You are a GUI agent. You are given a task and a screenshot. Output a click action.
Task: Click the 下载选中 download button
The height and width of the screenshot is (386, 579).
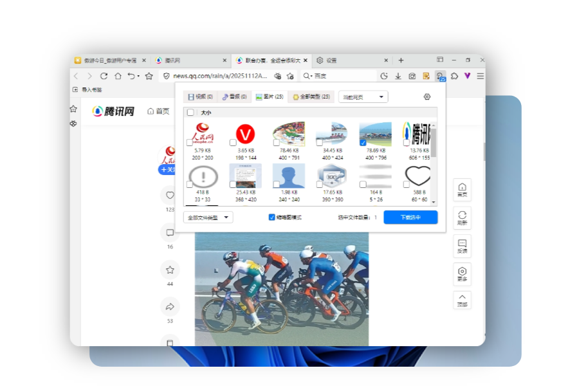(x=410, y=217)
